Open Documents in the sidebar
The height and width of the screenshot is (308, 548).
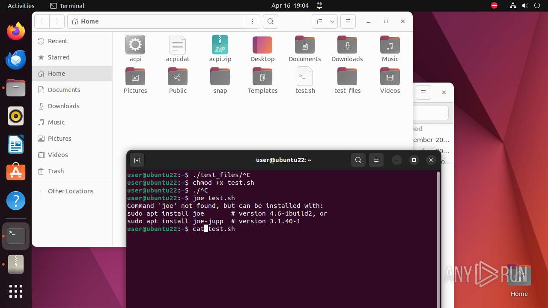(72, 90)
